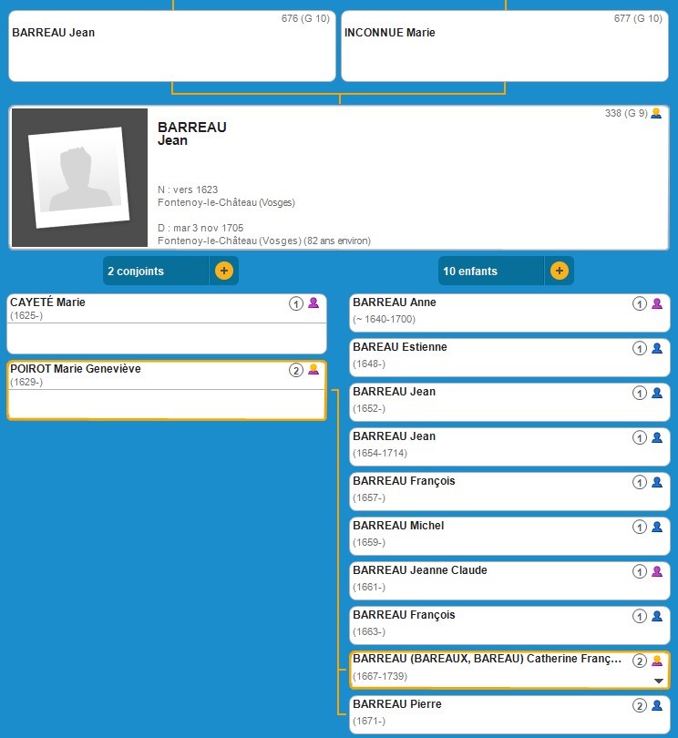The image size is (678, 738).
Task: Click the plus icon beside 10 enfants
Action: (560, 271)
